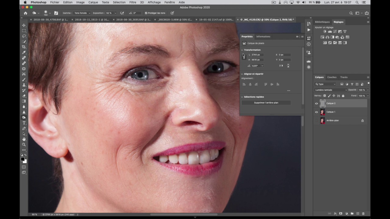Toggle Protéger les tons checkbox
Viewport: 390px width, 219px height.
point(146,13)
